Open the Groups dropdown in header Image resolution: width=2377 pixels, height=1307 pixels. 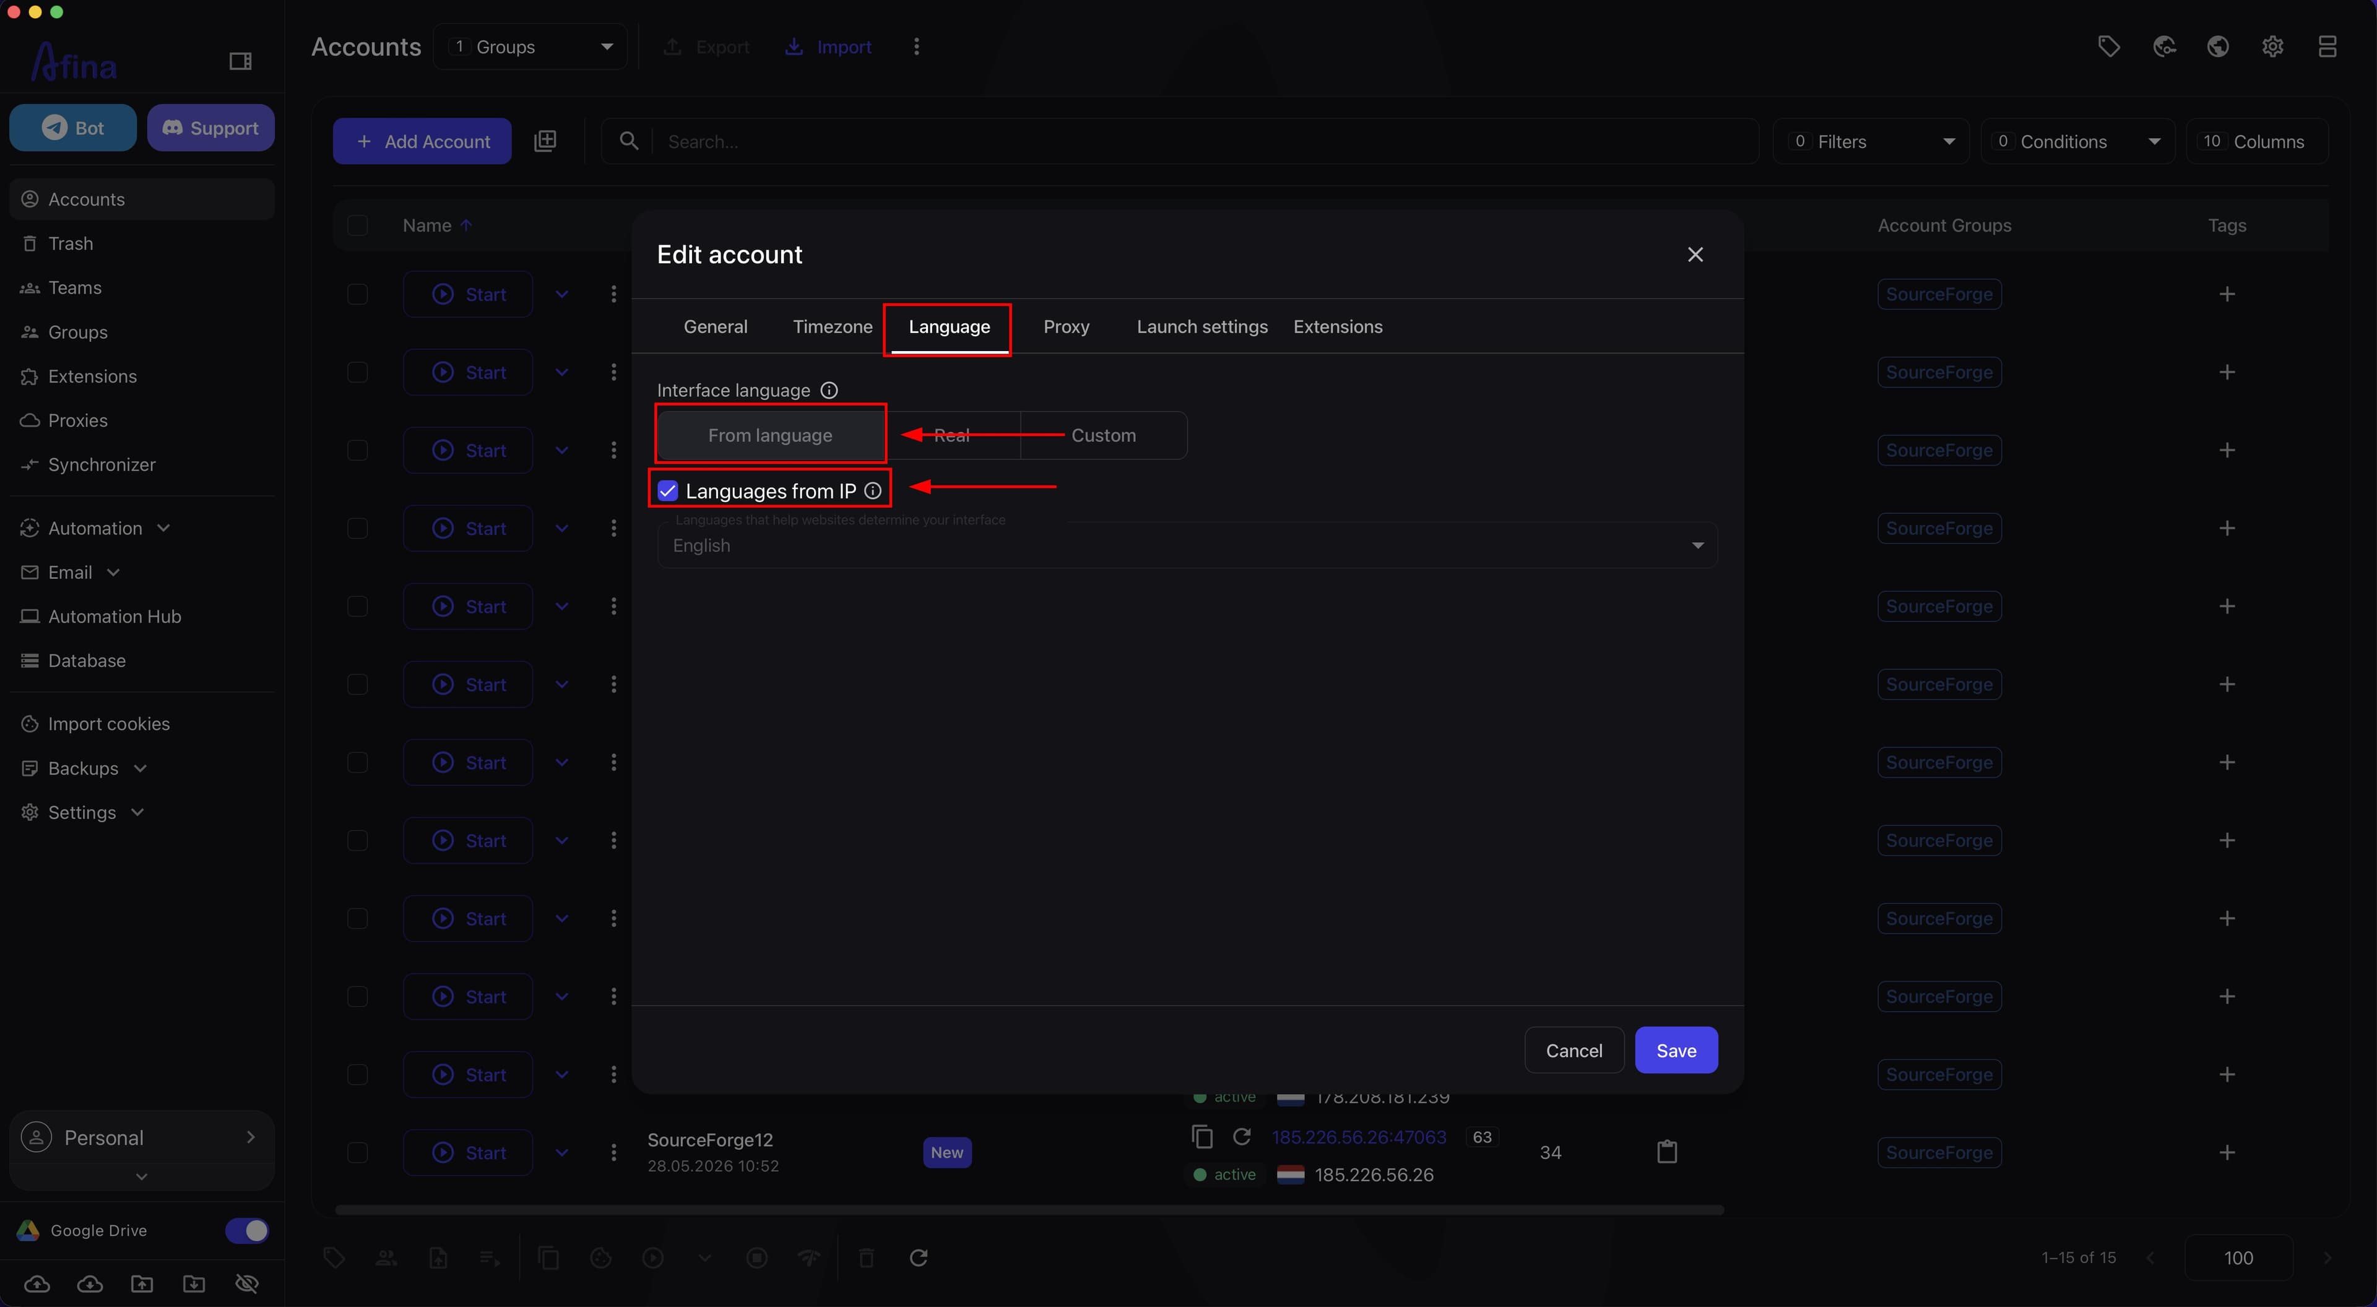coord(530,46)
